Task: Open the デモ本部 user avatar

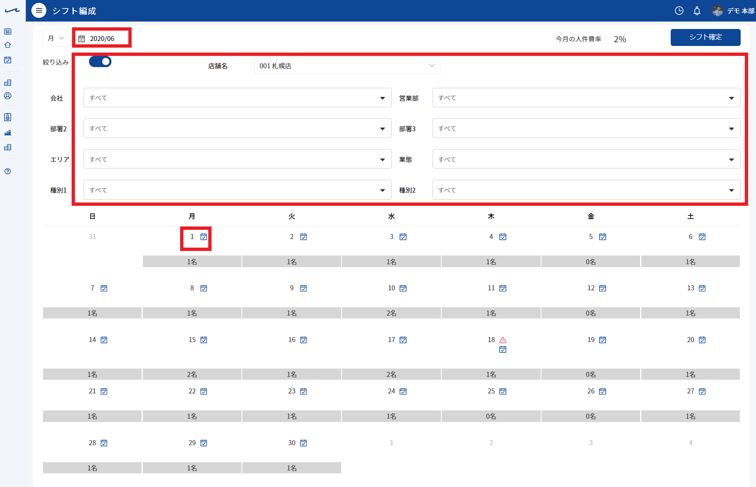Action: click(717, 11)
